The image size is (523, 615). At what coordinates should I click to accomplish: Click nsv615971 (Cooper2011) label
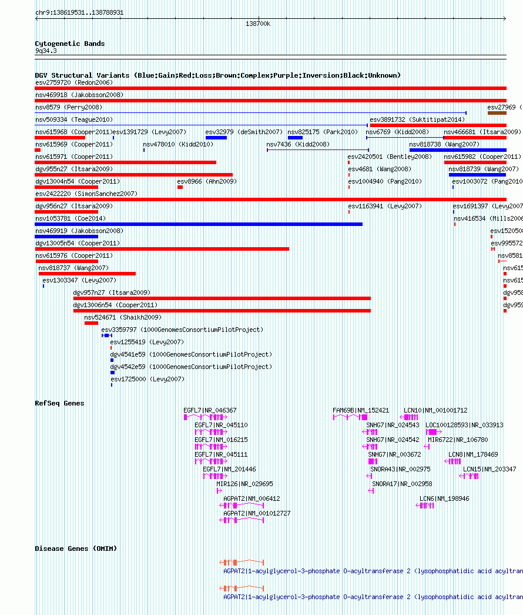74,157
